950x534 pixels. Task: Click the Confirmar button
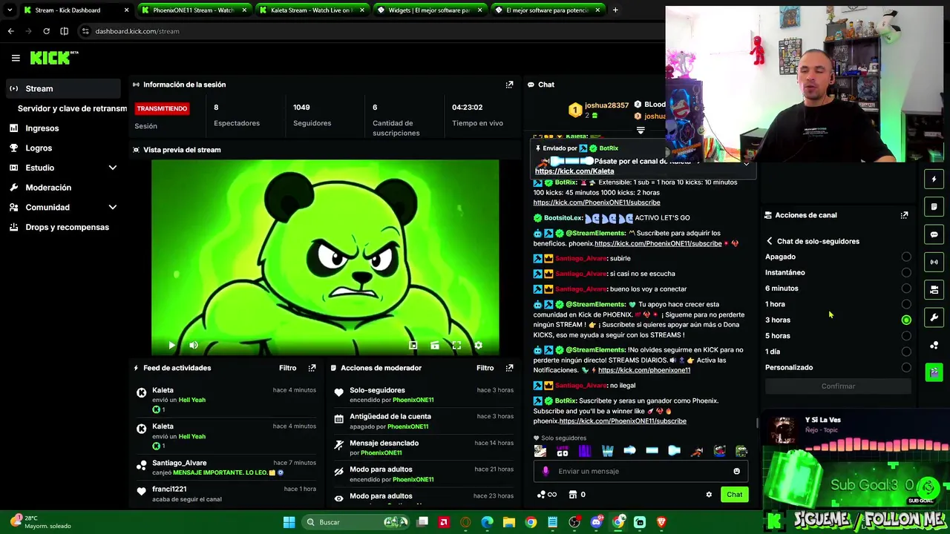838,386
